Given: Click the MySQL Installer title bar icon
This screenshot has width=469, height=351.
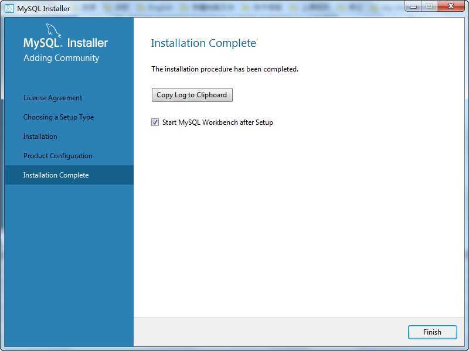Looking at the screenshot, I should pos(9,8).
